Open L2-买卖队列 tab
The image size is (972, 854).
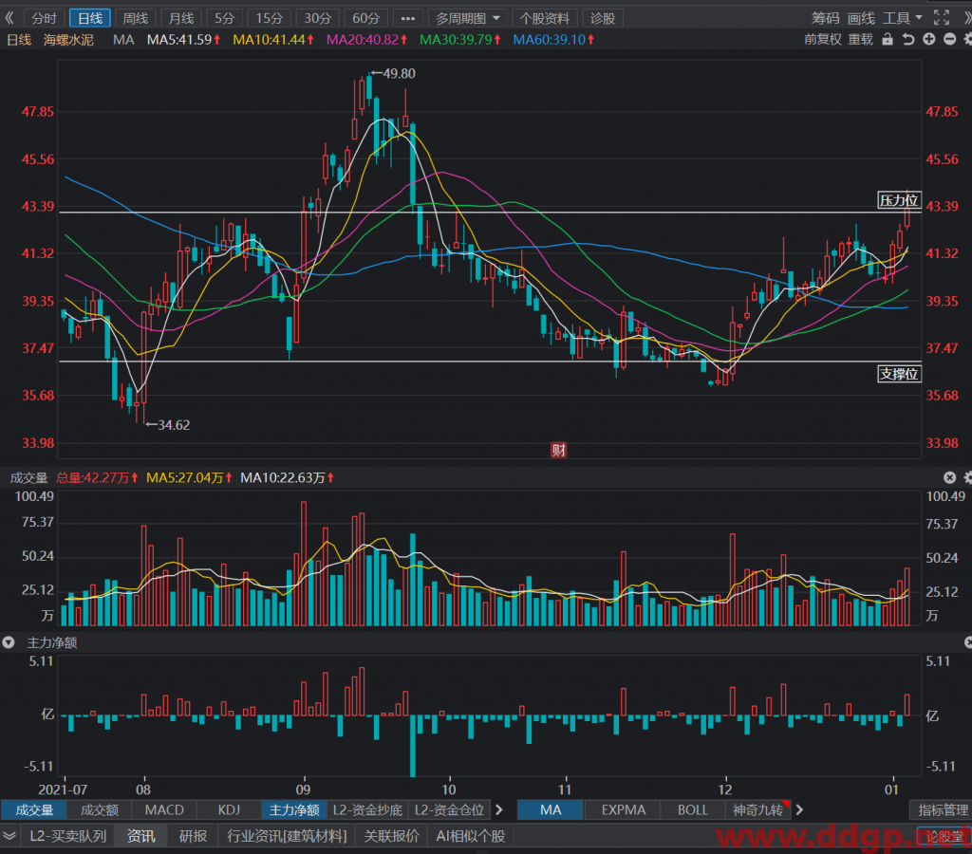[67, 836]
